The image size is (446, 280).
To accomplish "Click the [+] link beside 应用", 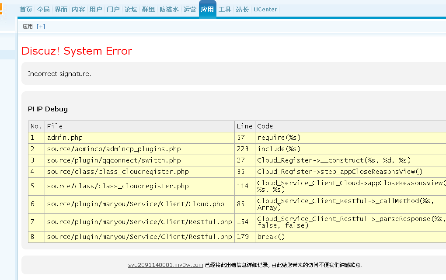I will point(41,27).
